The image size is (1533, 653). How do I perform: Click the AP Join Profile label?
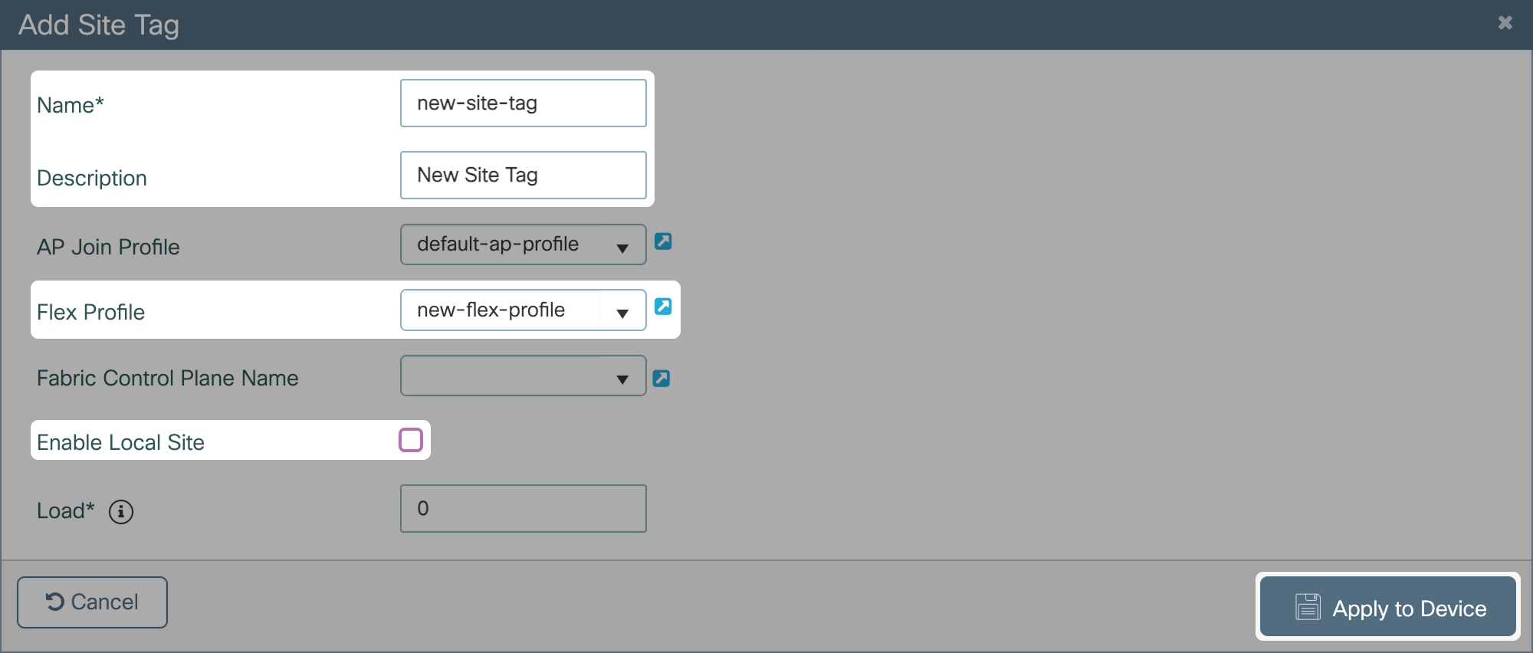coord(108,247)
